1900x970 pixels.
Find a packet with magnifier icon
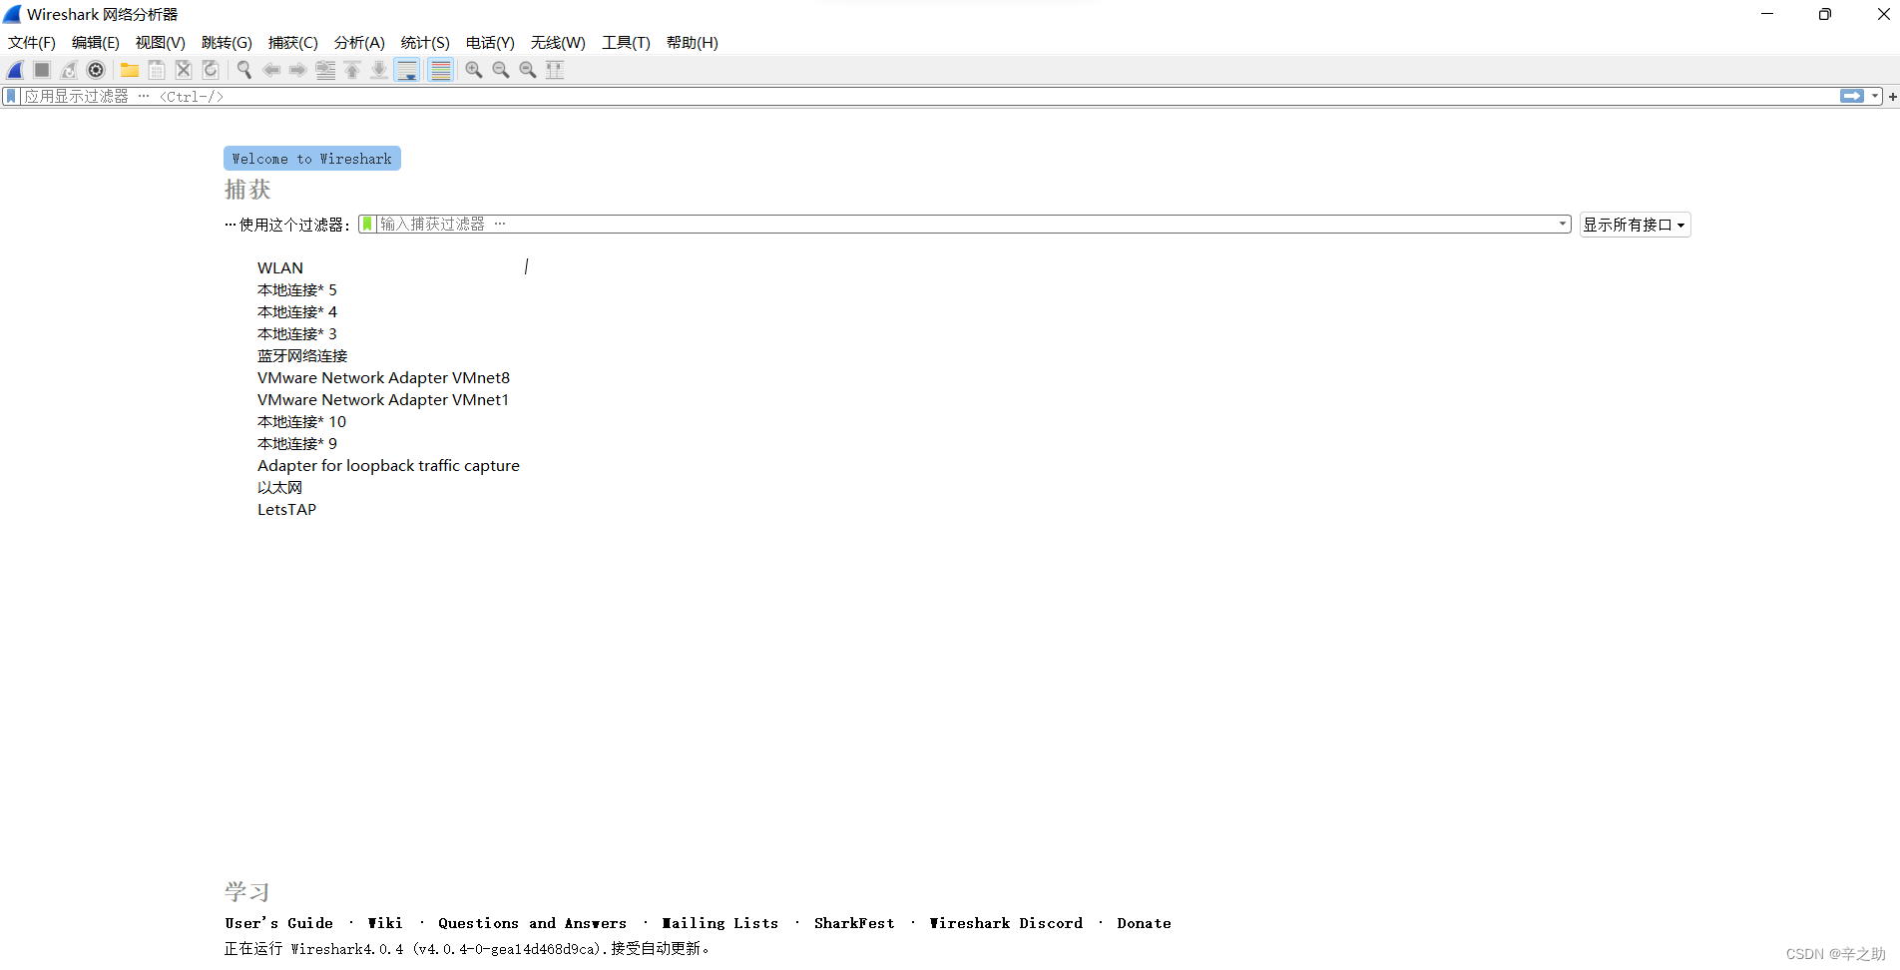click(x=244, y=70)
